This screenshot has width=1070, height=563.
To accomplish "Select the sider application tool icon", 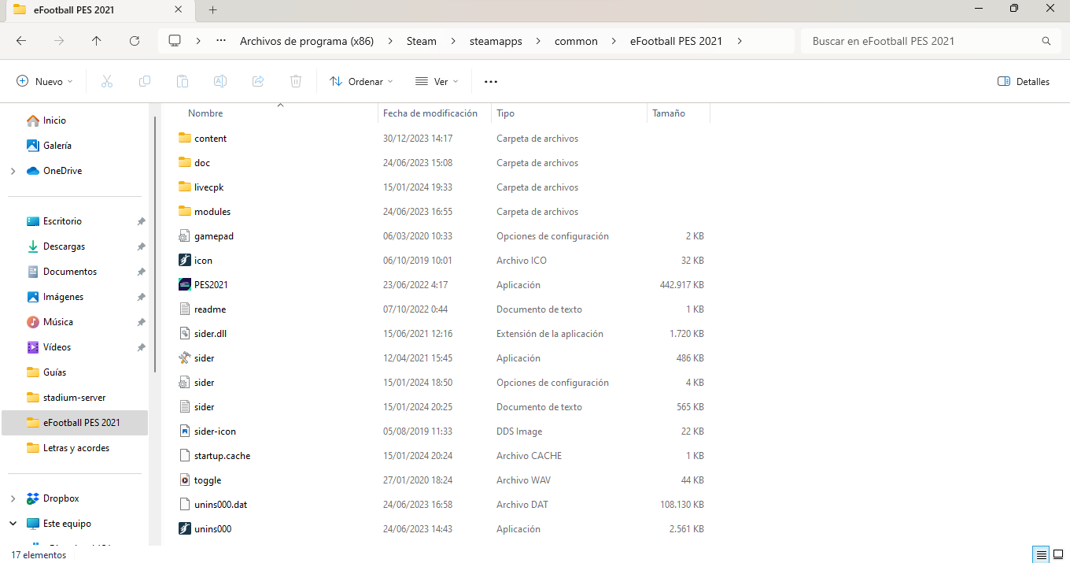I will (185, 357).
